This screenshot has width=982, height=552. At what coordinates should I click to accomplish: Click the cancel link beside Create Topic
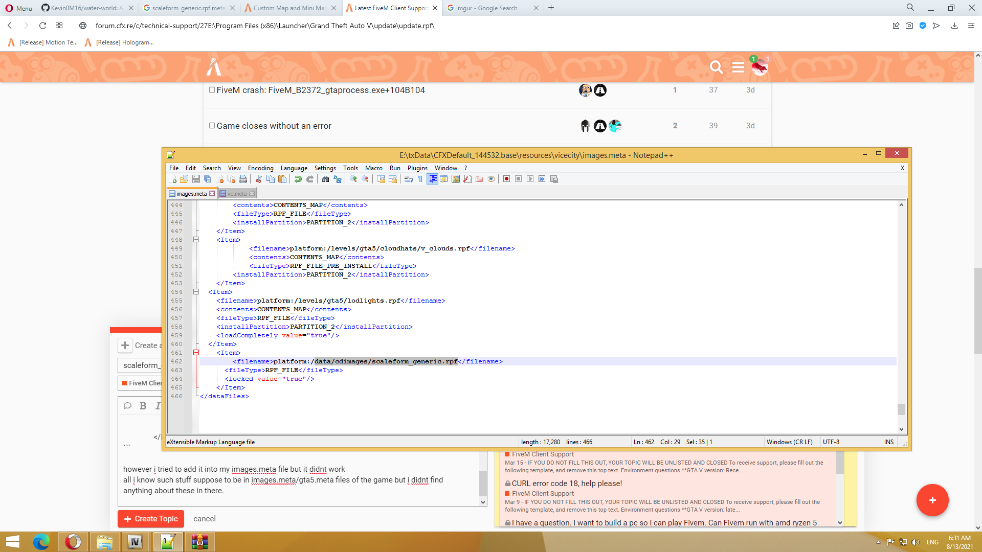tap(205, 519)
